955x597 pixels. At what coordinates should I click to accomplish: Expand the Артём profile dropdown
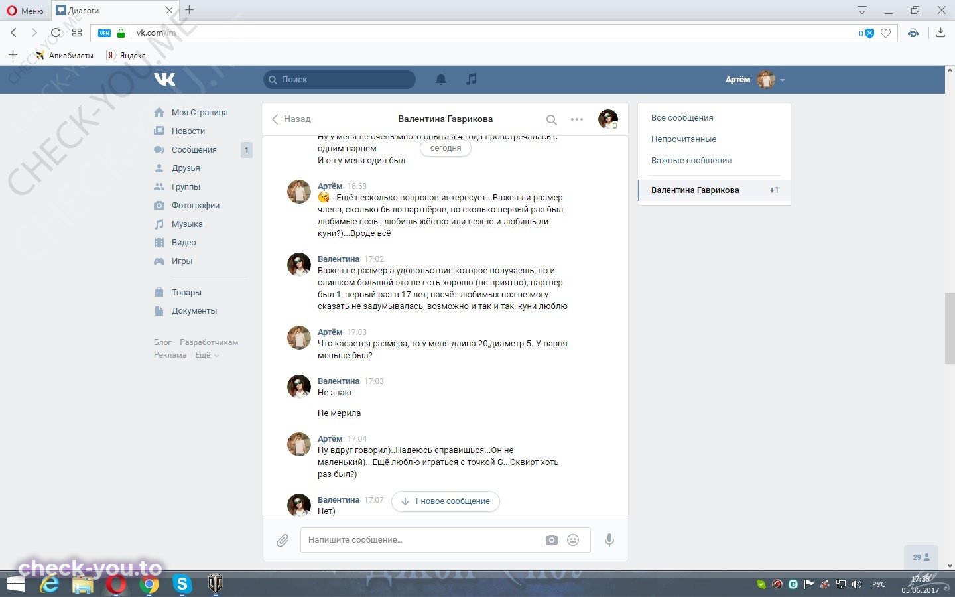click(x=755, y=80)
